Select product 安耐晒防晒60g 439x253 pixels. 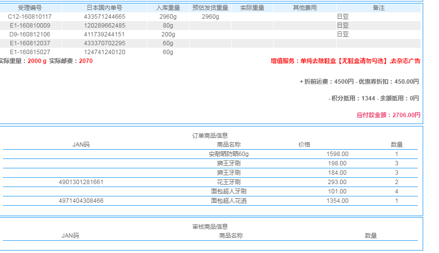pos(229,154)
